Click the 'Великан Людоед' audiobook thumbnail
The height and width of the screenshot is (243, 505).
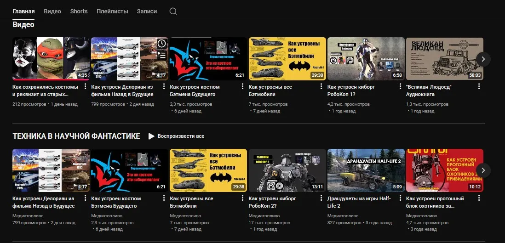click(x=444, y=59)
